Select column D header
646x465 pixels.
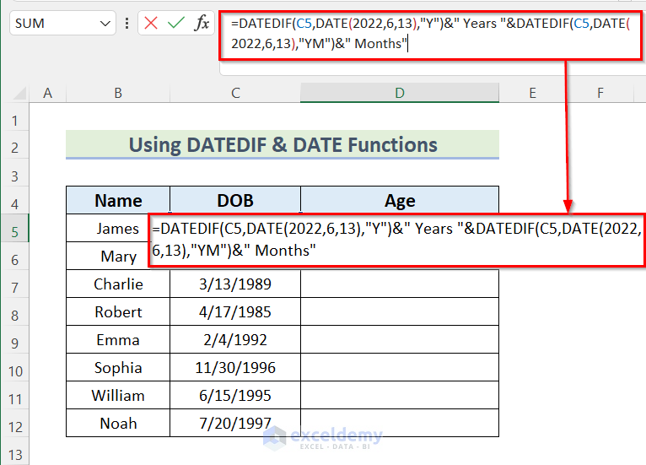coord(399,92)
